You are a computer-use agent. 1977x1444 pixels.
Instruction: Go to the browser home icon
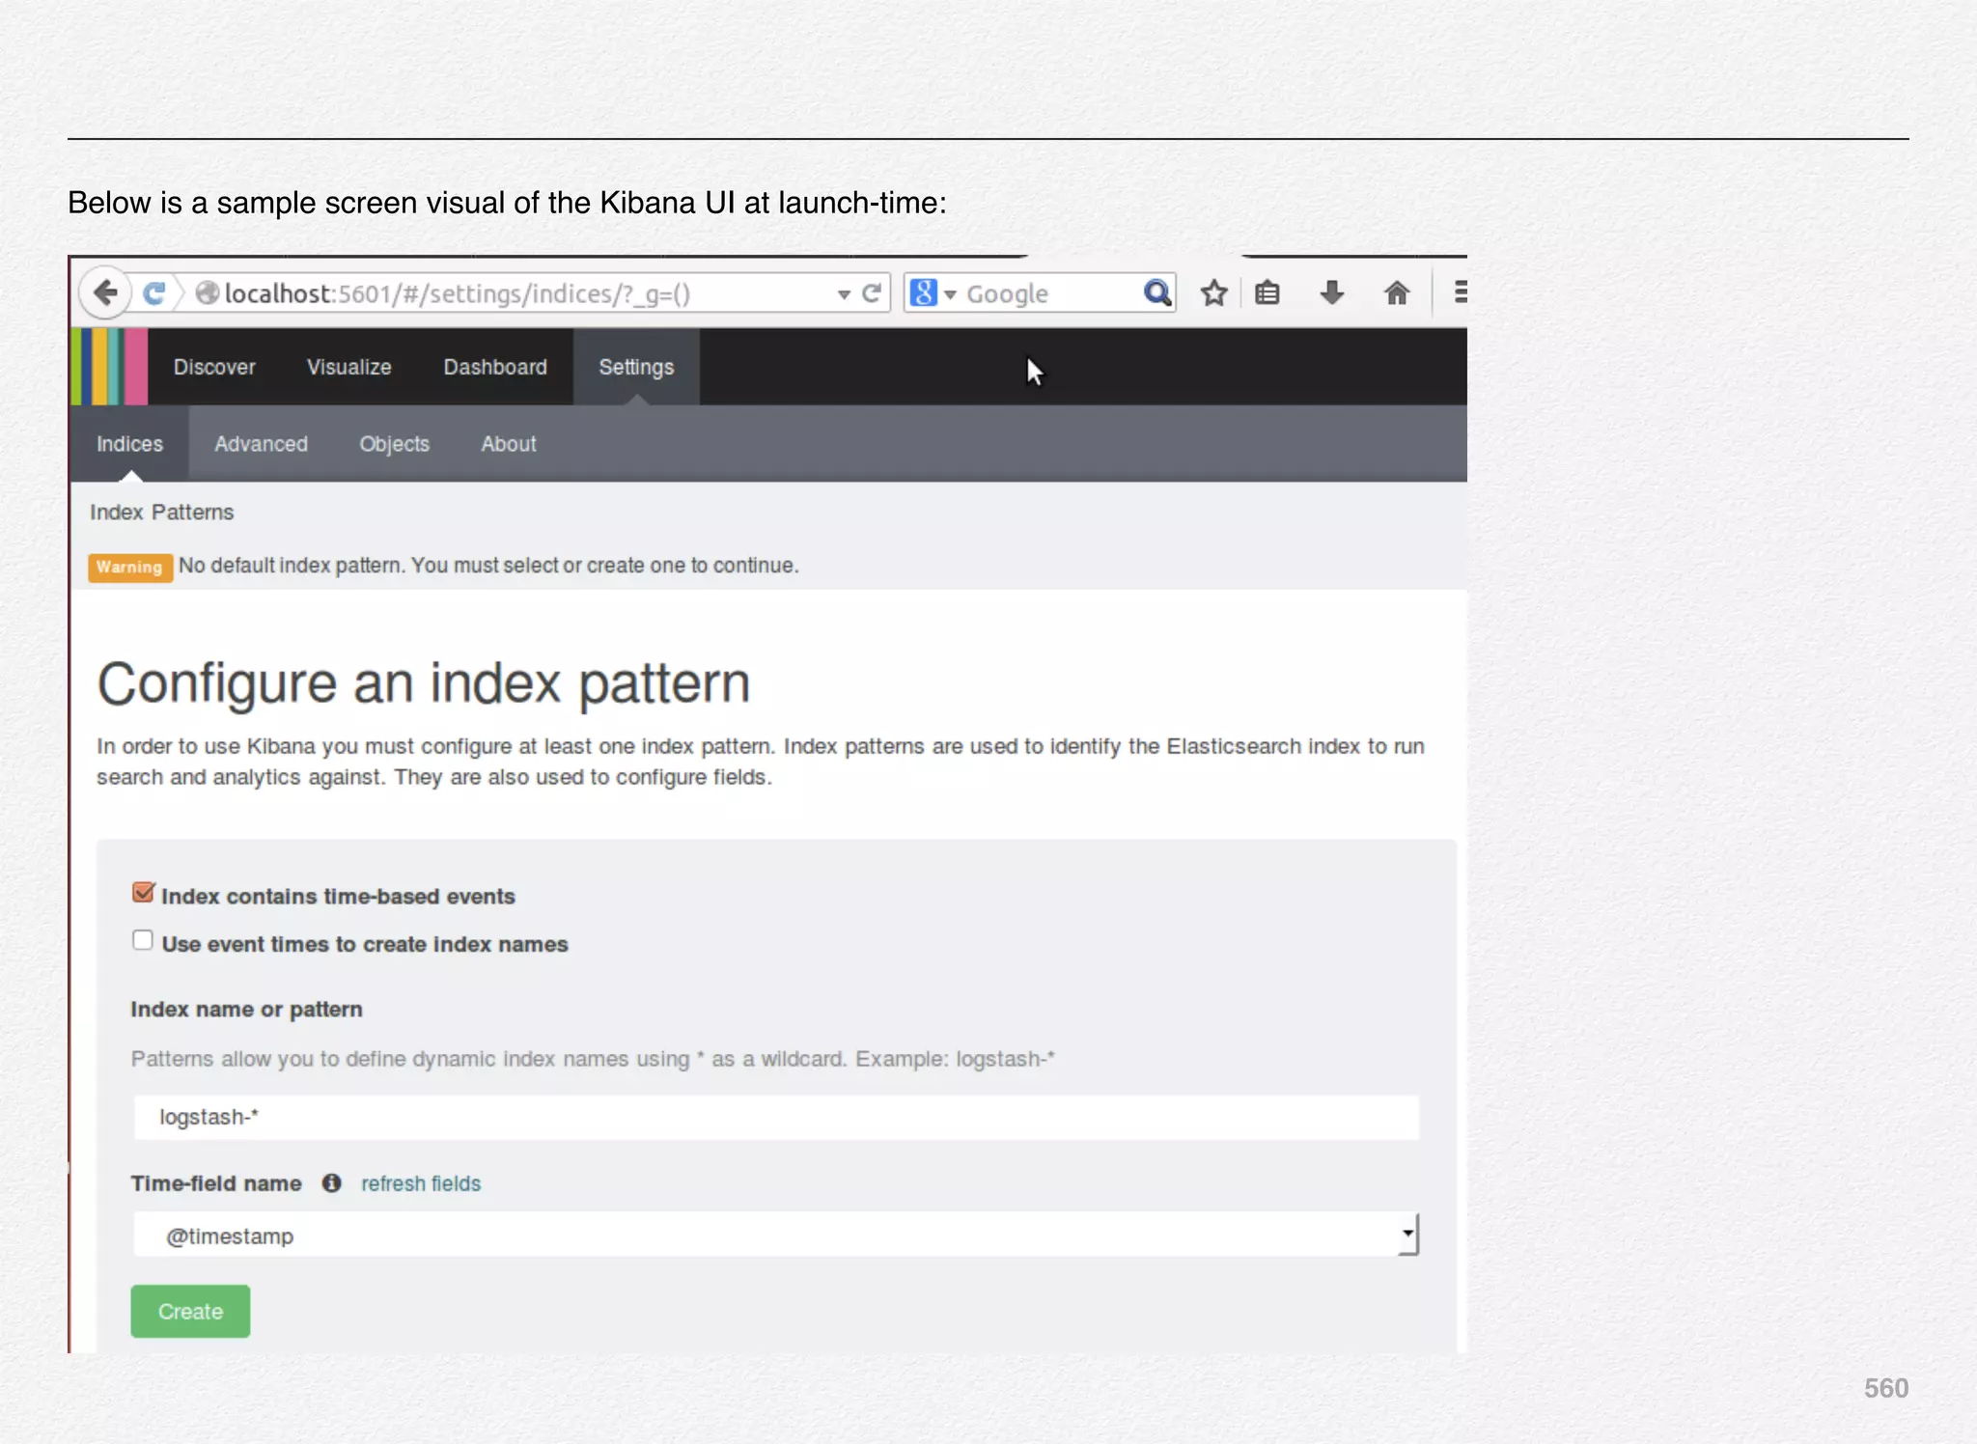(1397, 292)
